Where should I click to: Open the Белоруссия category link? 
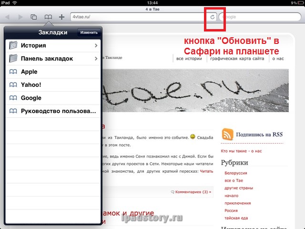pyautogui.click(x=236, y=173)
